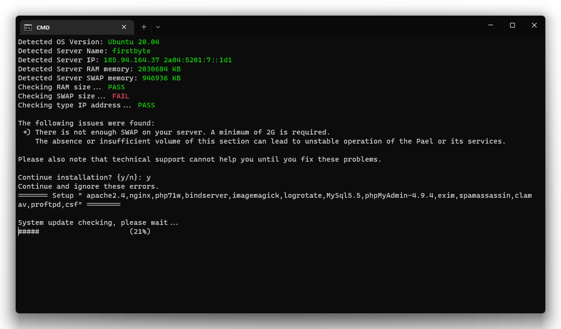
Task: Expand the new tab profile dropdown chevron
Action: 158,27
